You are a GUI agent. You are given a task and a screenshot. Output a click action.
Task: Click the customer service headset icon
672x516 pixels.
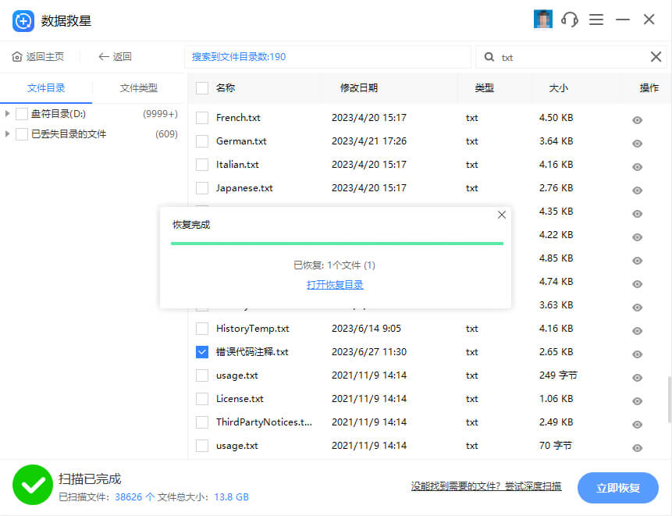point(570,20)
